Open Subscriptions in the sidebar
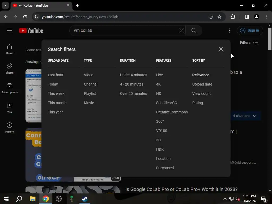The height and width of the screenshot is (204, 272). point(10,88)
